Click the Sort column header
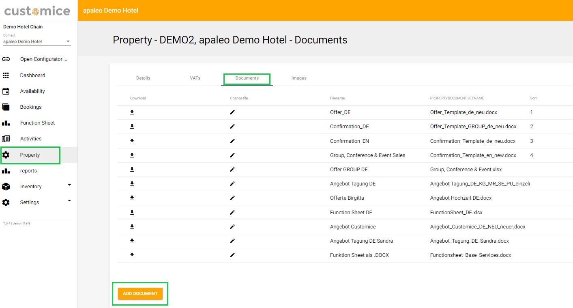This screenshot has width=573, height=308. tap(533, 98)
